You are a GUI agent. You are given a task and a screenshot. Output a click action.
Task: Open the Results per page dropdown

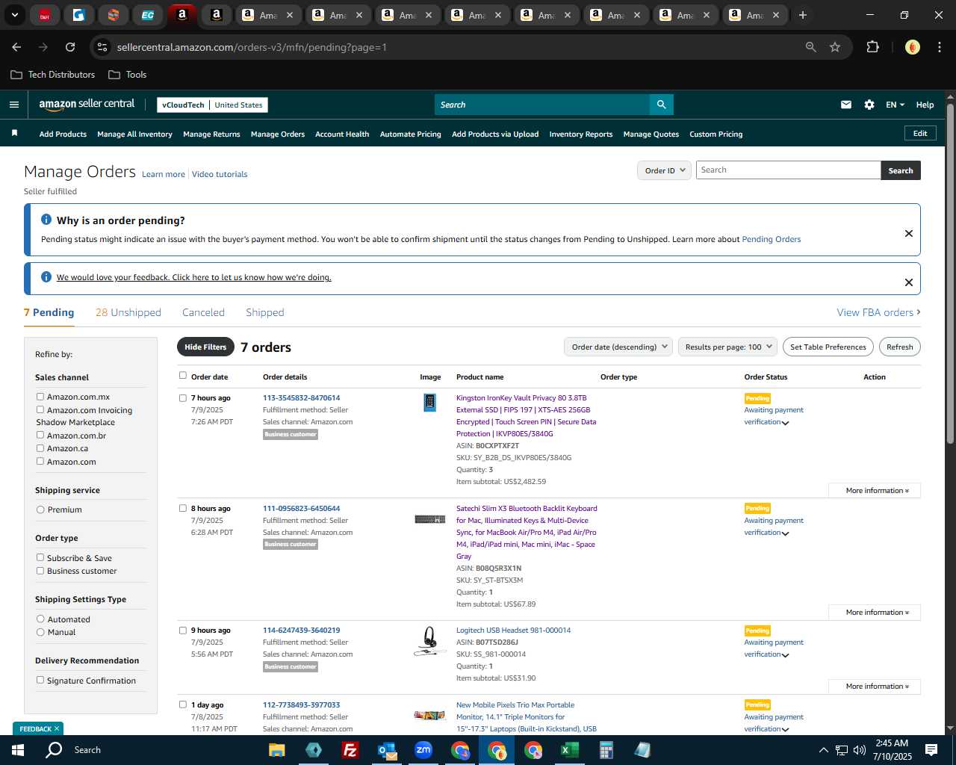click(727, 347)
